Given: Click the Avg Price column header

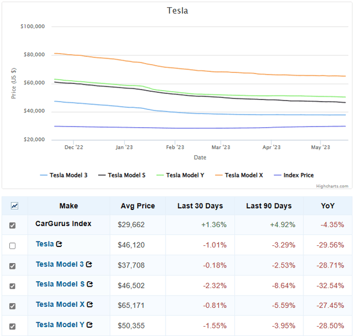Looking at the screenshot, I should (137, 206).
